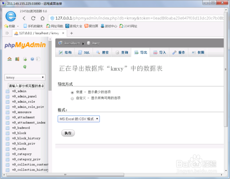This screenshot has height=179, width=230.
Task: Toggle sidebar panel icon left of tabs
Action: tap(7, 33)
